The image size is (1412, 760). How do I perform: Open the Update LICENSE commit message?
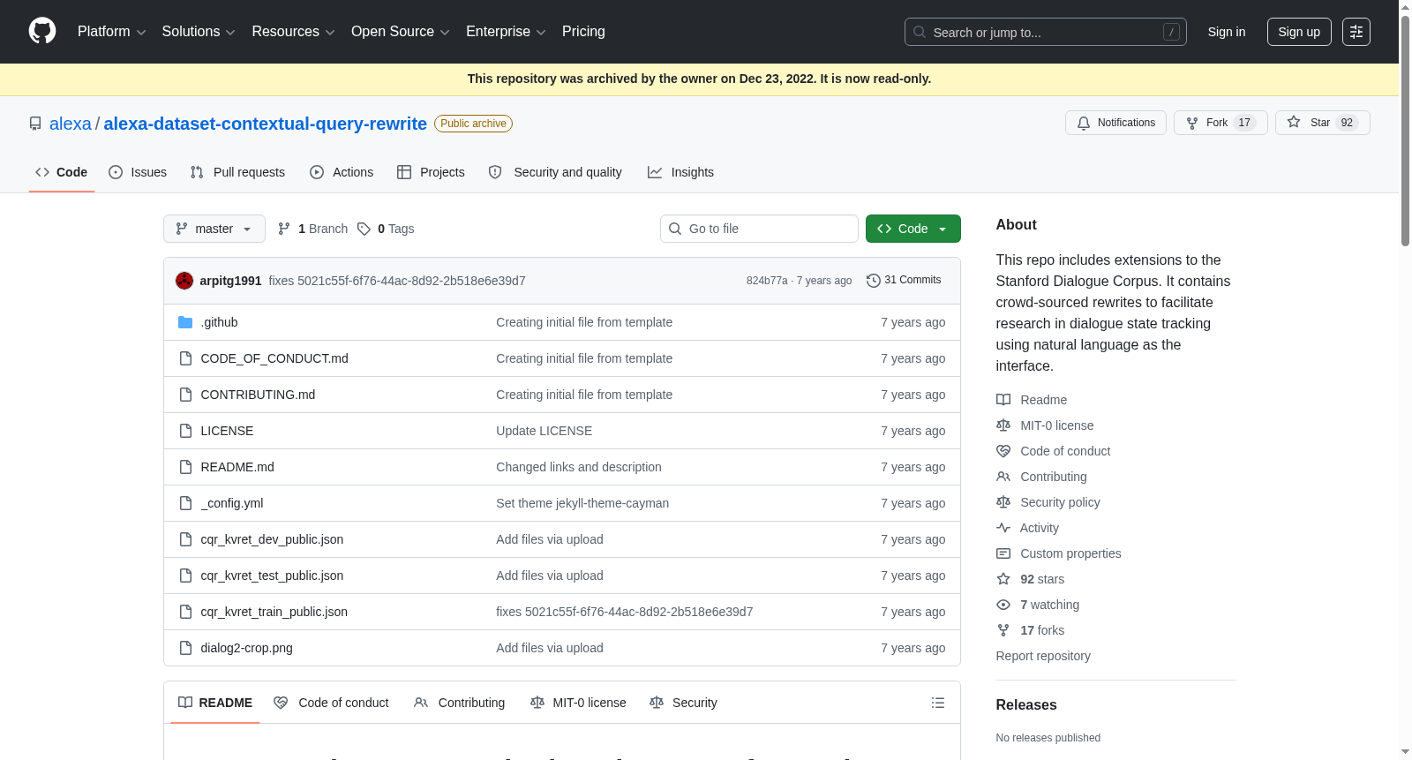(544, 431)
